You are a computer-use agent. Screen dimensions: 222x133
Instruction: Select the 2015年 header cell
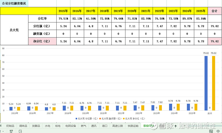tap(63, 11)
